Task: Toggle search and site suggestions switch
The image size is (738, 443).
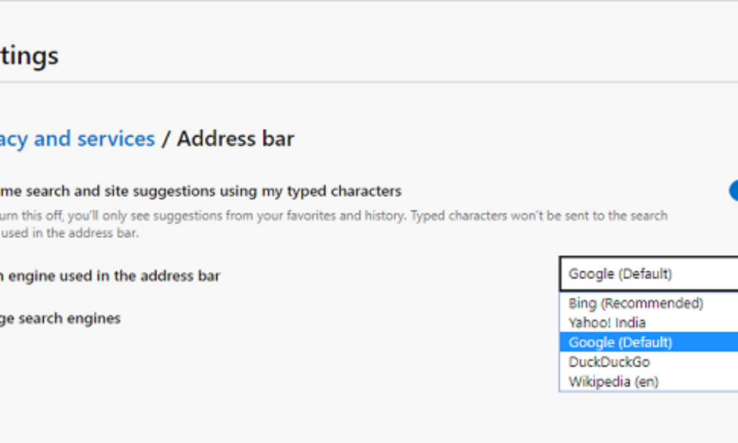Action: click(734, 191)
